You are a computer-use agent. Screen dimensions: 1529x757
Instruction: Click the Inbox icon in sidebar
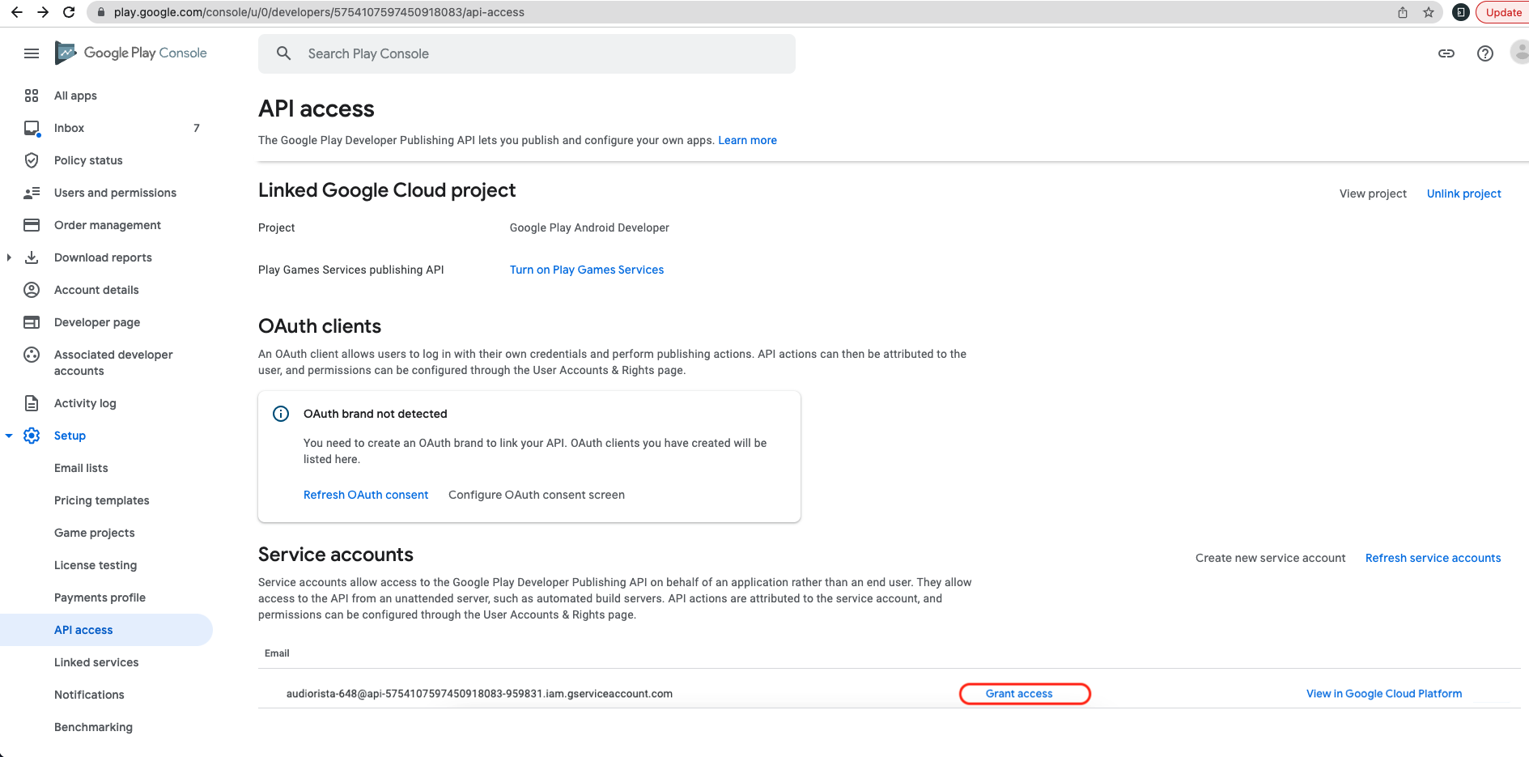32,128
